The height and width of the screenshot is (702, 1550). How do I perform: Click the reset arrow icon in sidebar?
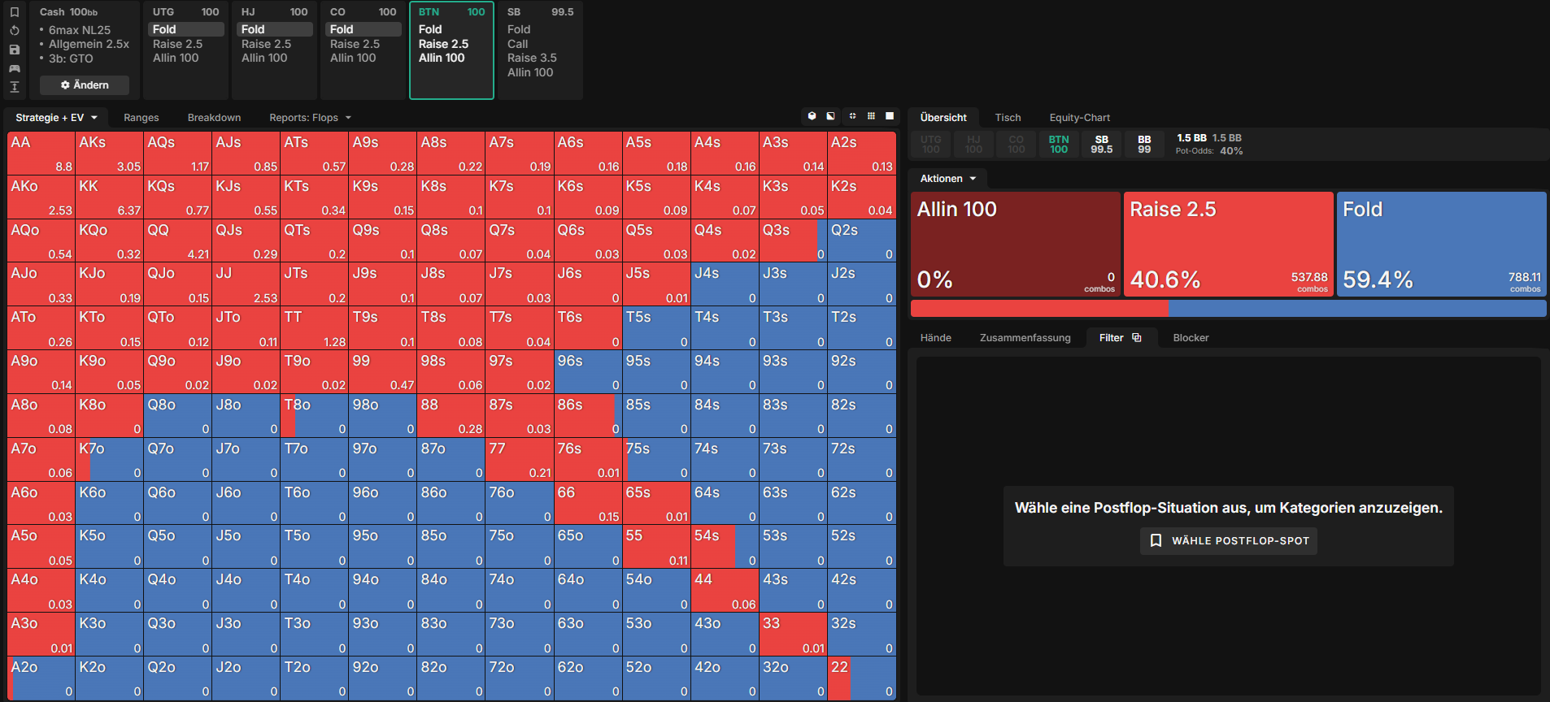14,31
